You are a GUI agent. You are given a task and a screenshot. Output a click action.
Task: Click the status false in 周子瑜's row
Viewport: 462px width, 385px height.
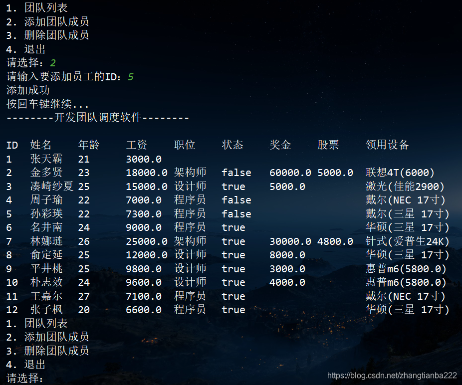[236, 200]
